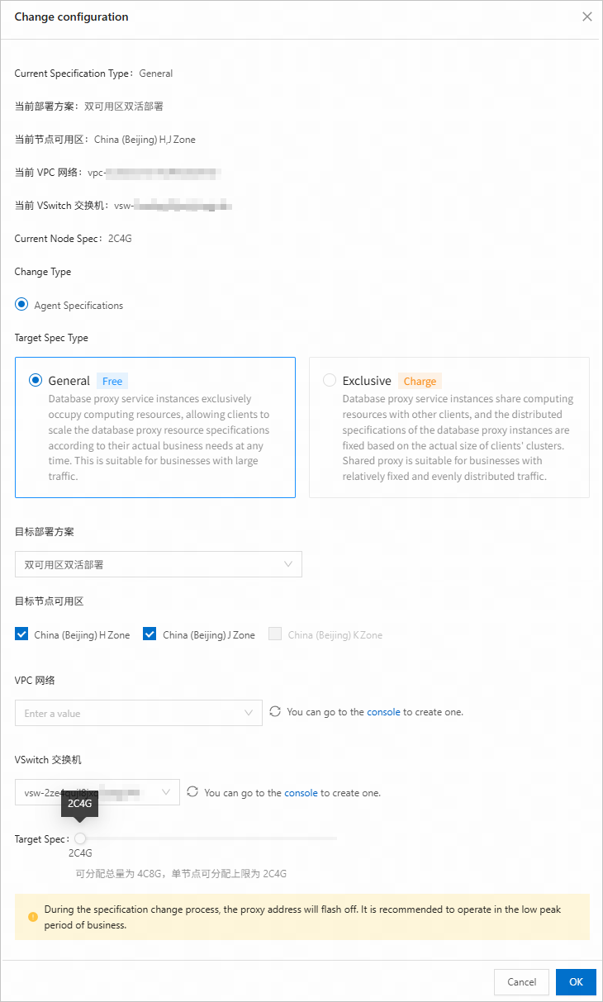Confirm with the OK button
The height and width of the screenshot is (1002, 603).
click(576, 982)
